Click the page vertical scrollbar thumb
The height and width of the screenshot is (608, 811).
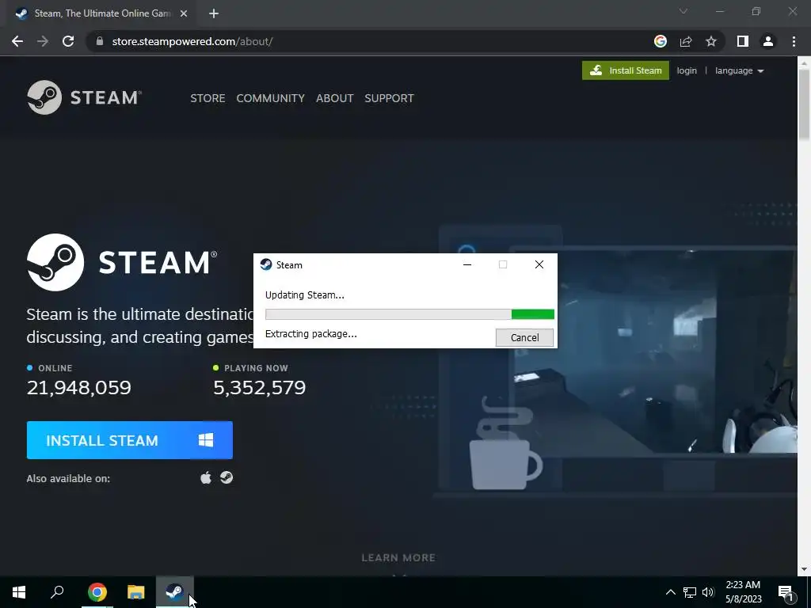click(x=804, y=104)
